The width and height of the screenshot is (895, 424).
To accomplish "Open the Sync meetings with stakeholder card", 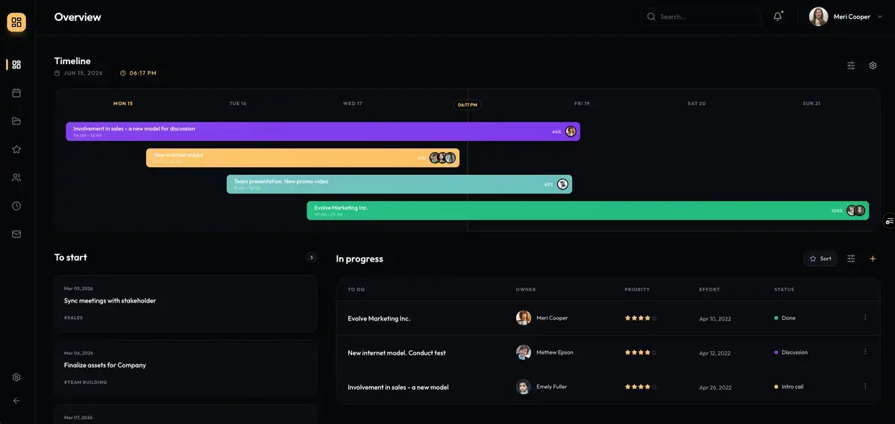I will click(186, 303).
